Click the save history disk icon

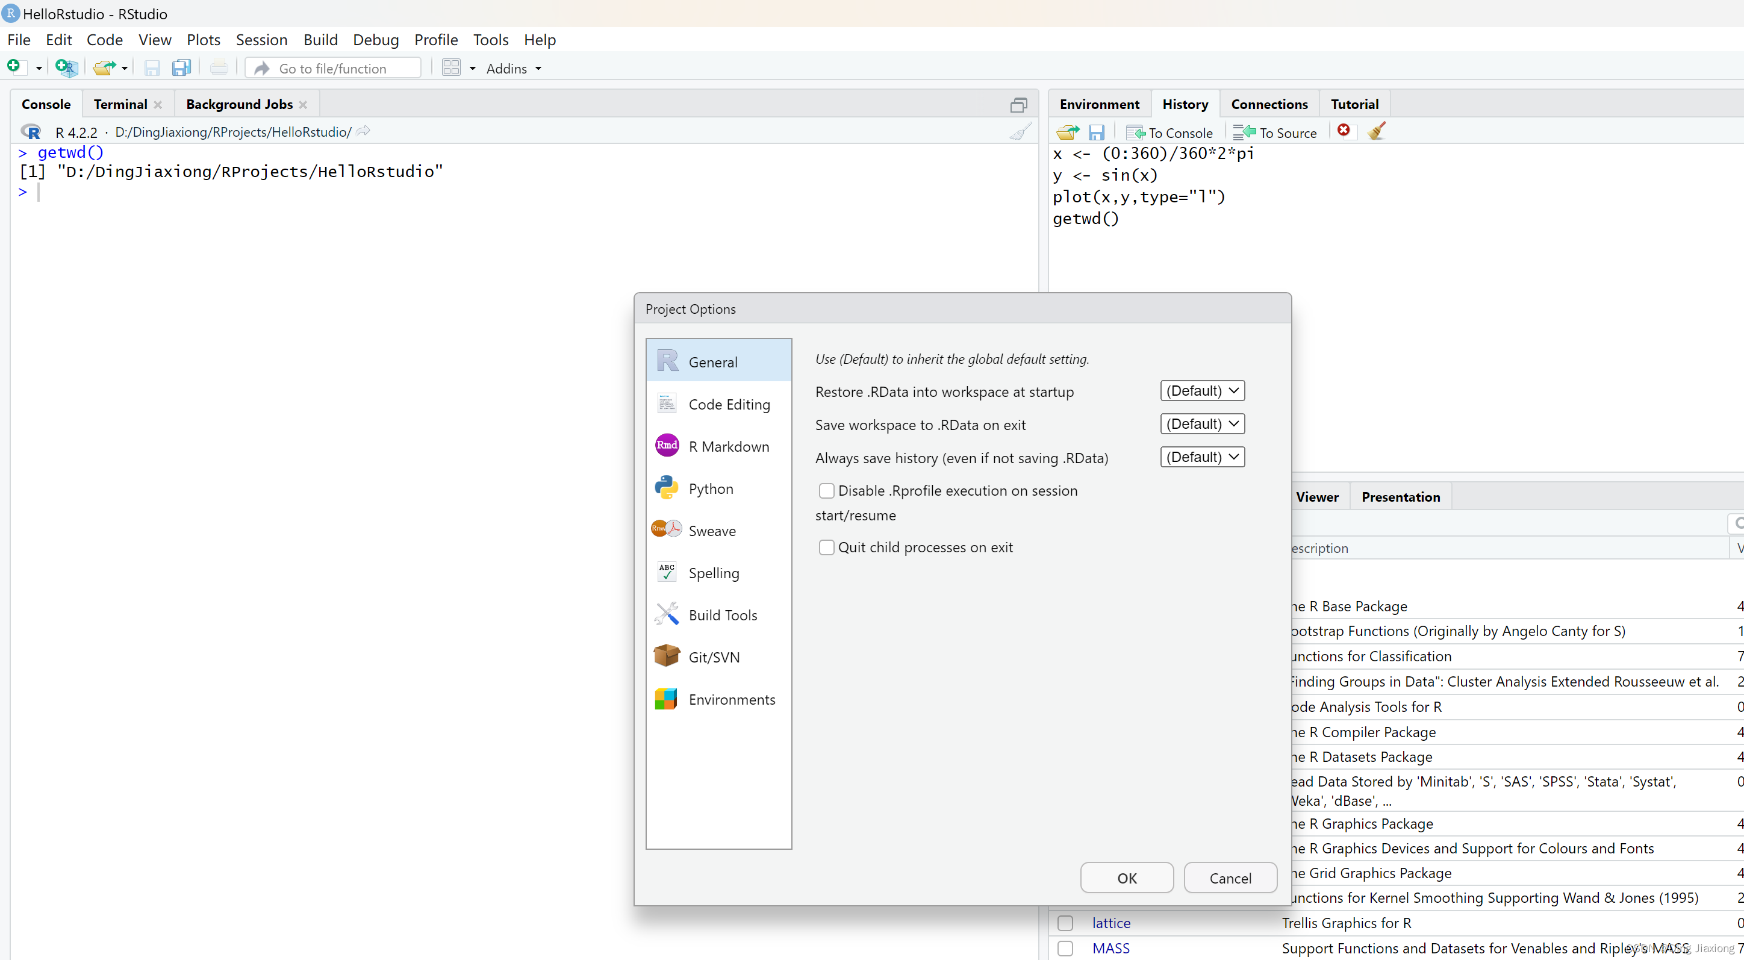coord(1096,132)
